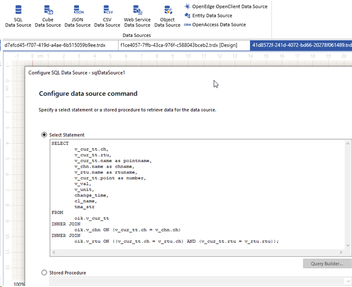
Task: Click the SQL Data Source icon
Action: click(18, 16)
